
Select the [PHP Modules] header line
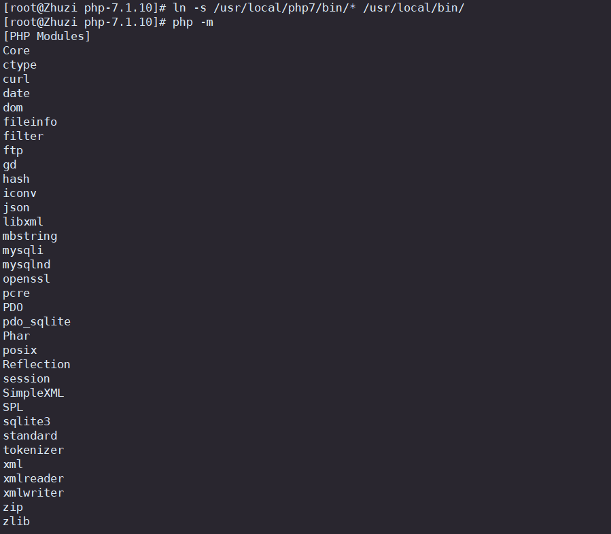(x=47, y=36)
